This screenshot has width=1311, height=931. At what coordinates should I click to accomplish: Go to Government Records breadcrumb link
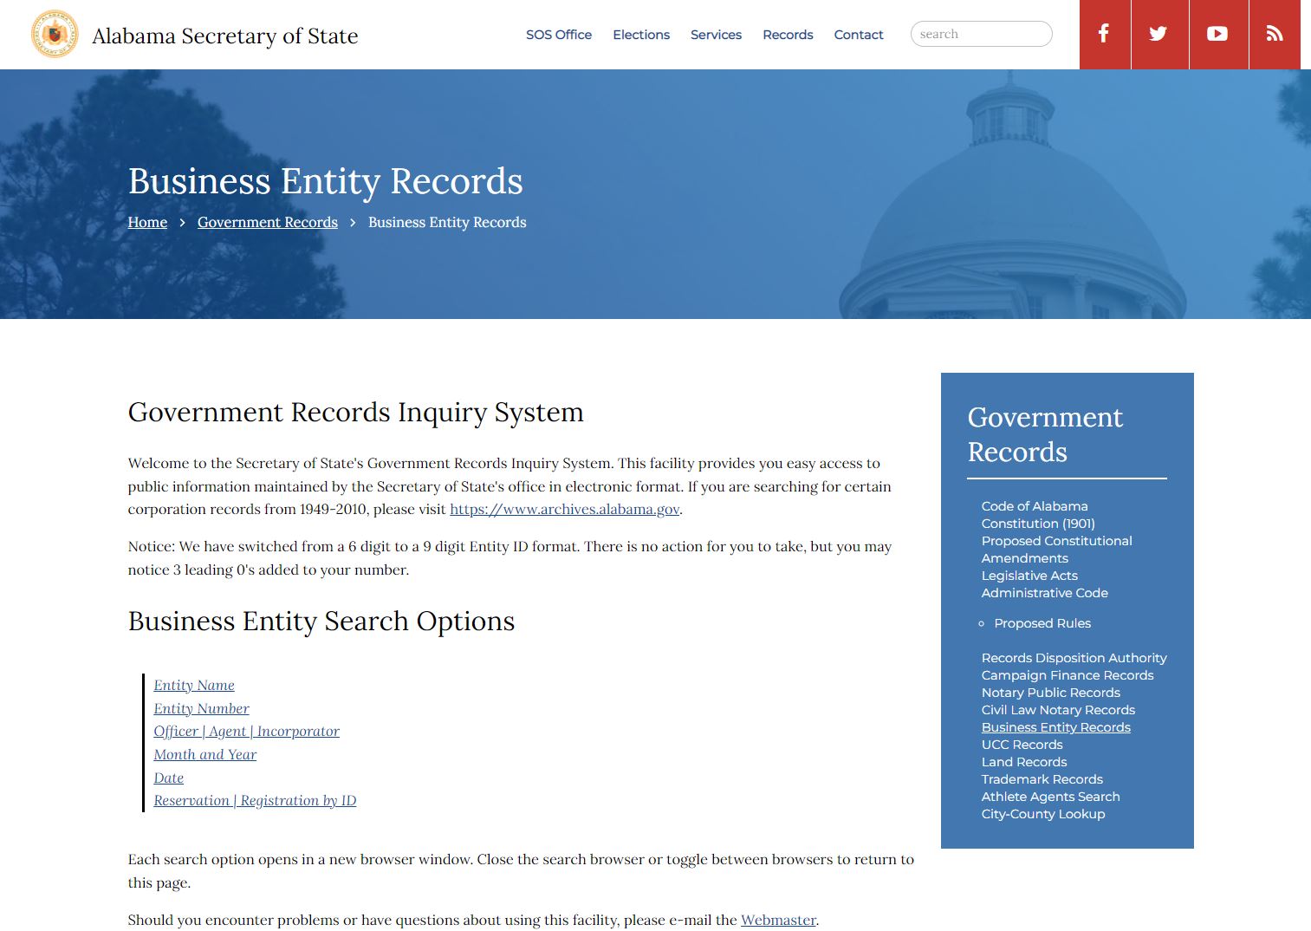(268, 222)
